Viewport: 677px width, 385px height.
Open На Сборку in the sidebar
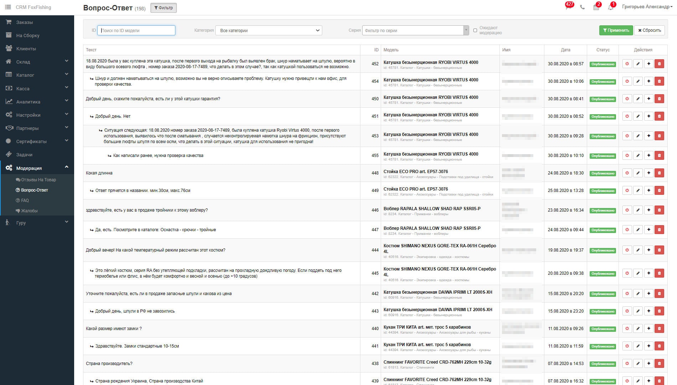37,35
